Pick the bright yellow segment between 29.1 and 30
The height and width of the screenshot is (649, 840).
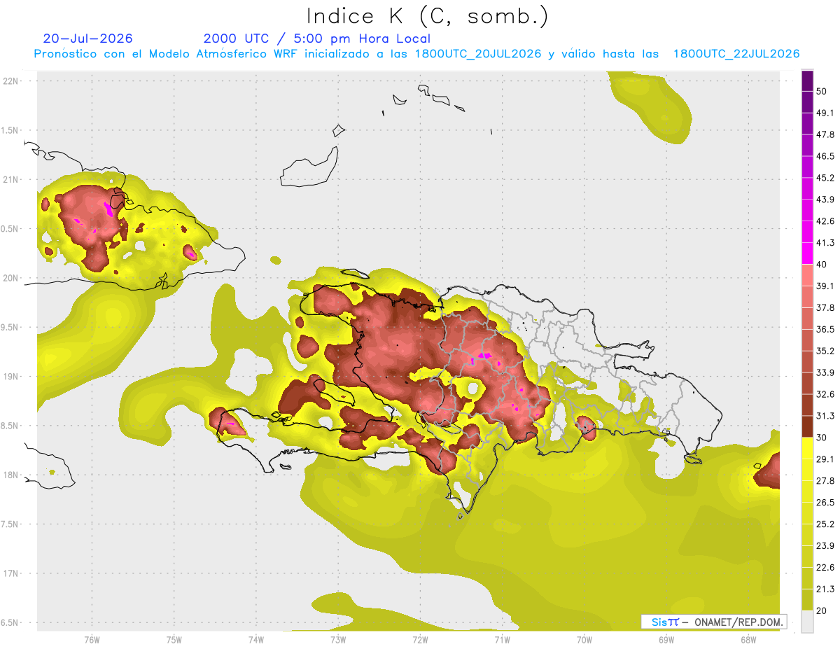(x=807, y=448)
